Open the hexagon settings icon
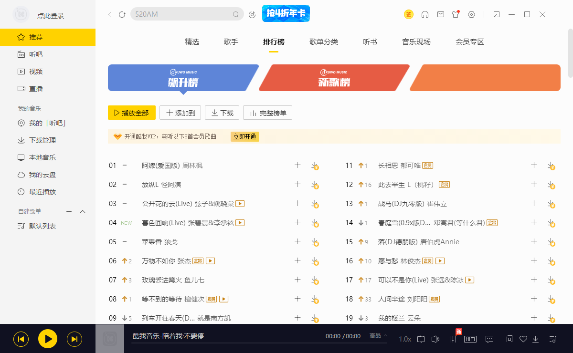 (x=472, y=14)
